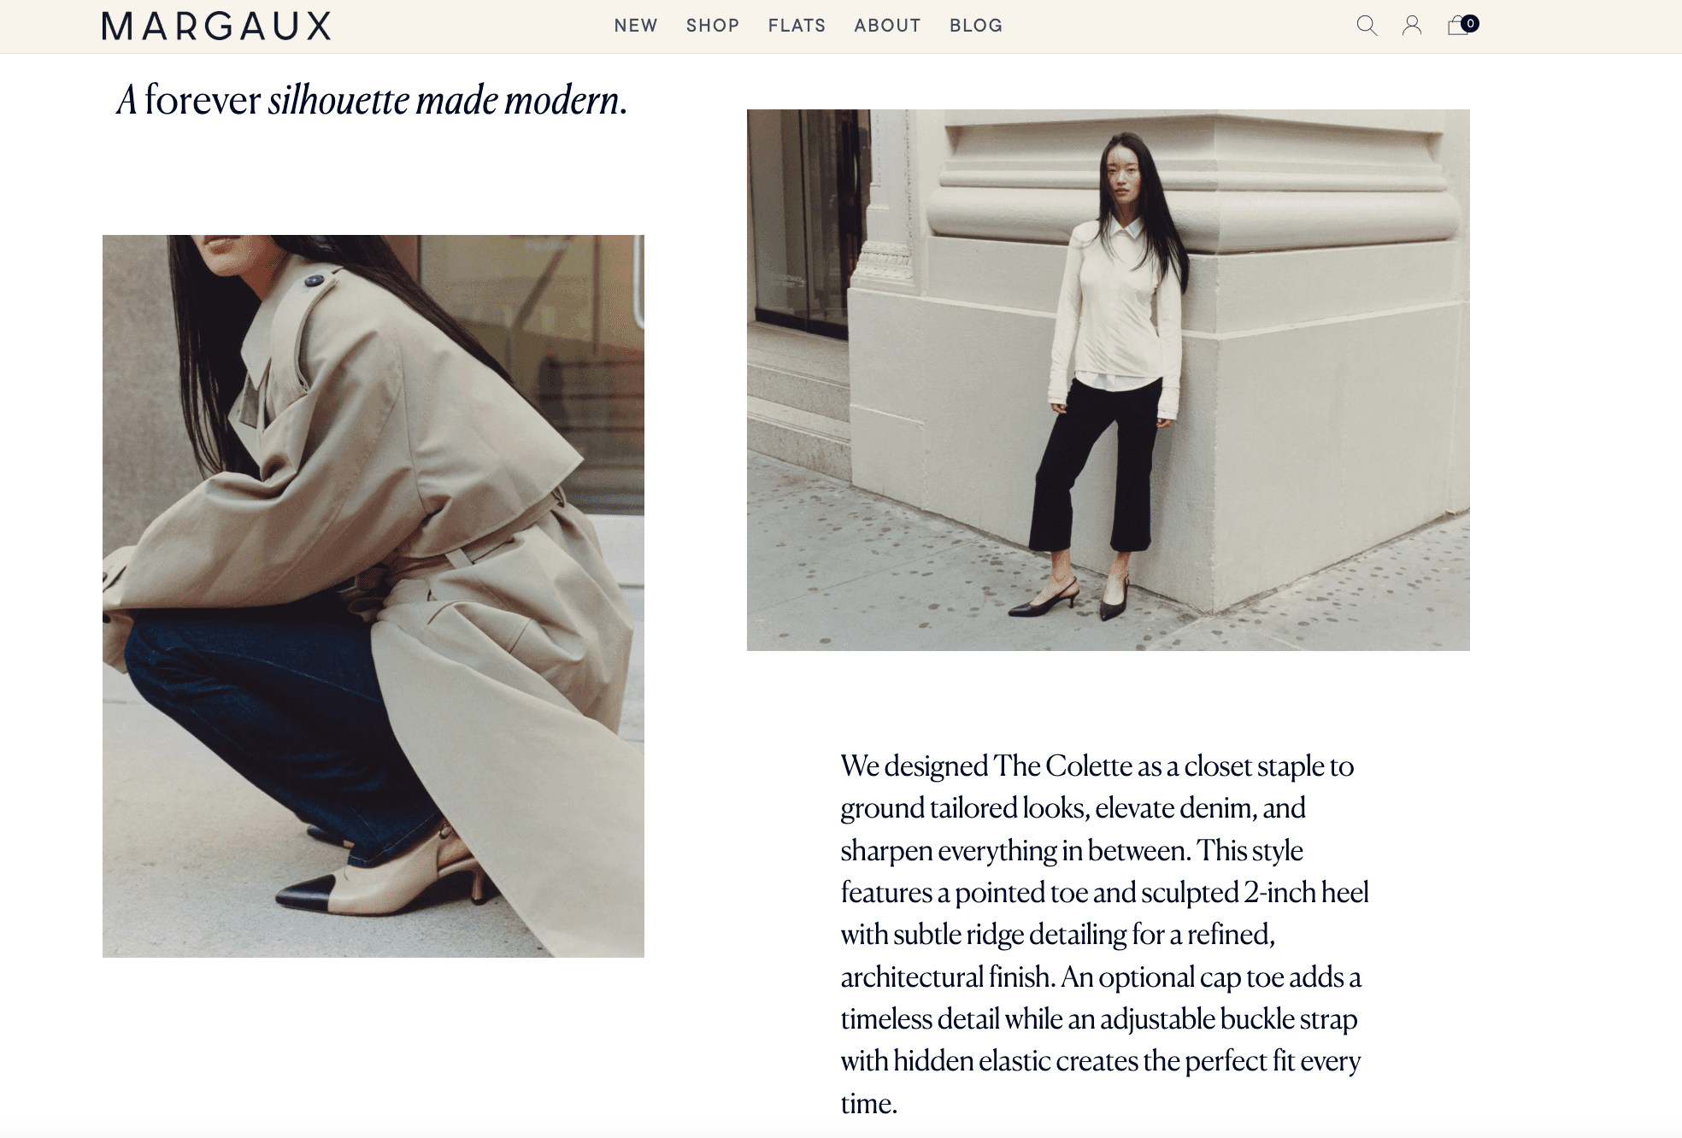Open the shopping bag icon
1682x1138 pixels.
click(1458, 26)
